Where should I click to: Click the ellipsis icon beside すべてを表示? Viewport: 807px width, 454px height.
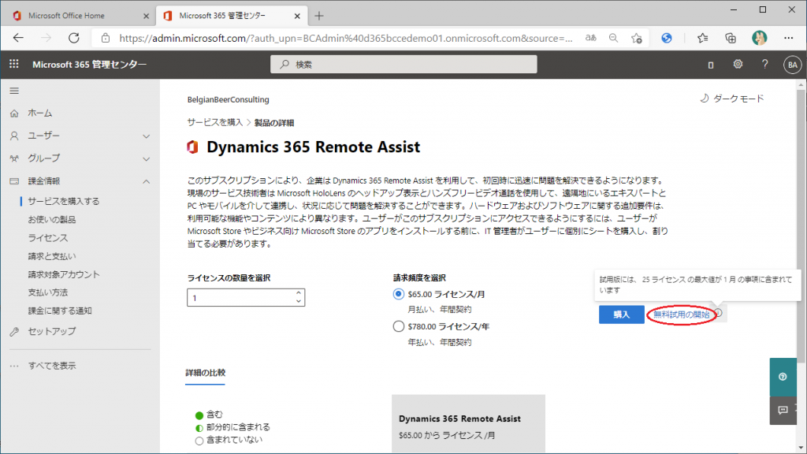pyautogui.click(x=14, y=366)
